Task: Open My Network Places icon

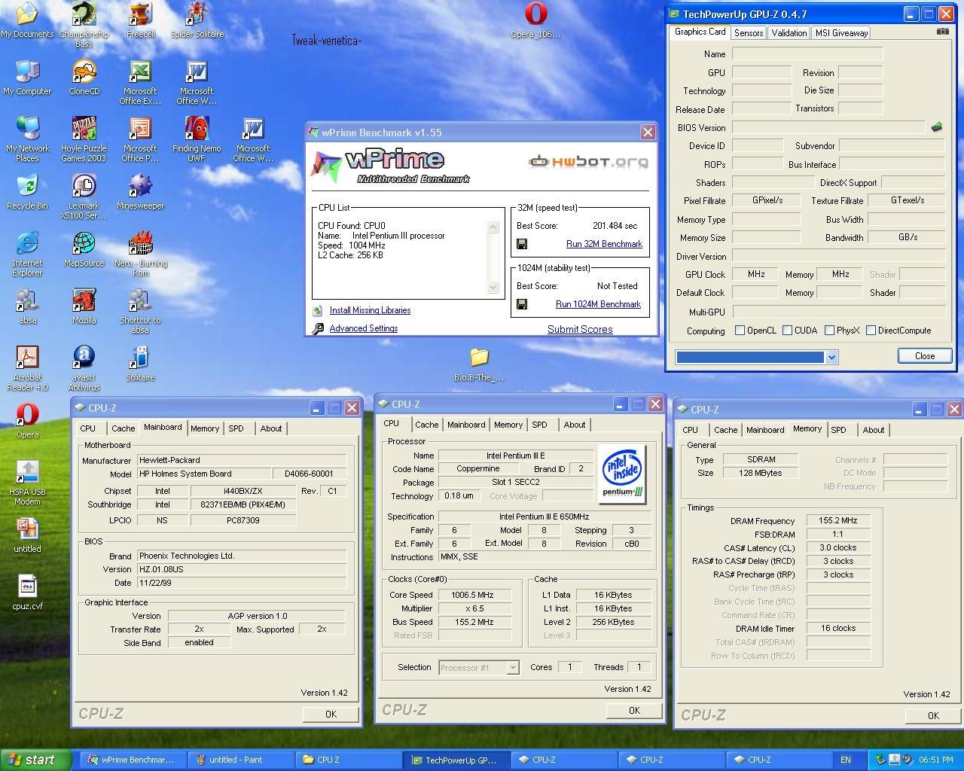Action: [27, 140]
